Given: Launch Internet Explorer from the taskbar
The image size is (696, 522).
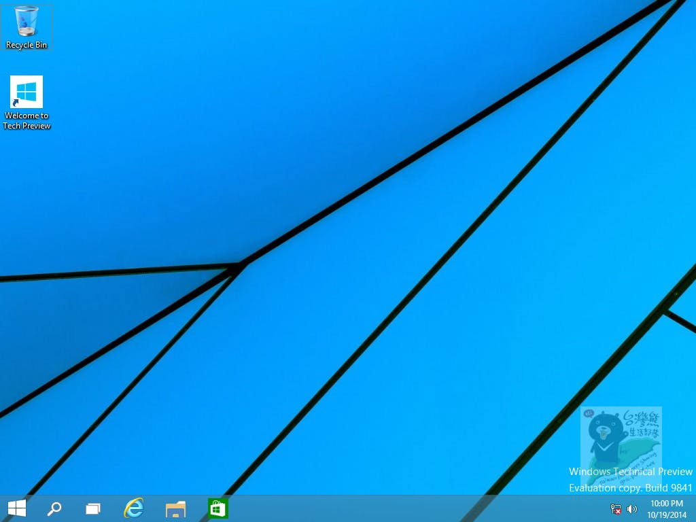Looking at the screenshot, I should coord(134,508).
